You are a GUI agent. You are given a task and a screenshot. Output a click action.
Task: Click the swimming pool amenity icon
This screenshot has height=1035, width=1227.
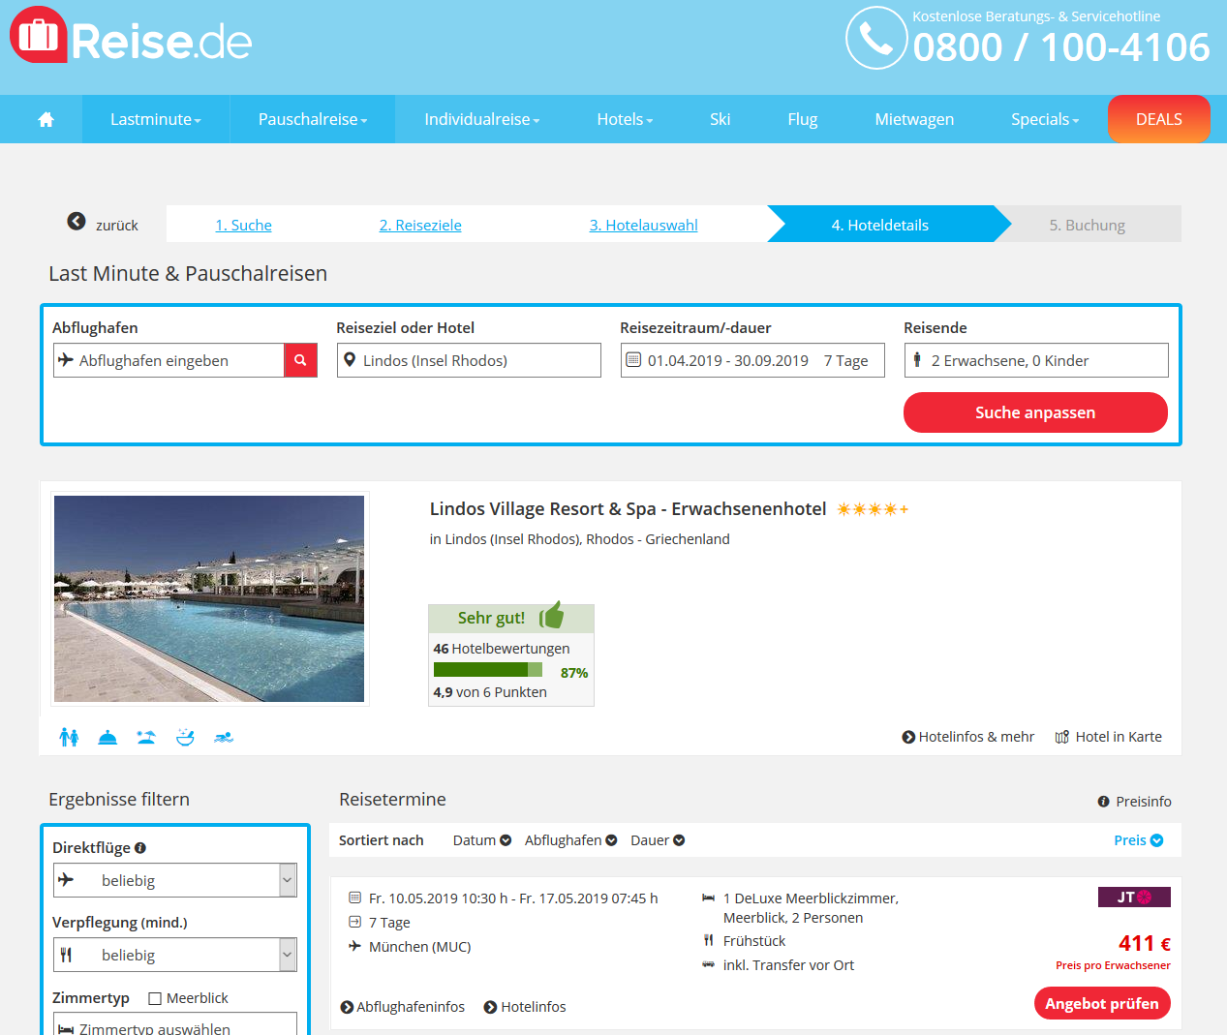[x=224, y=738]
